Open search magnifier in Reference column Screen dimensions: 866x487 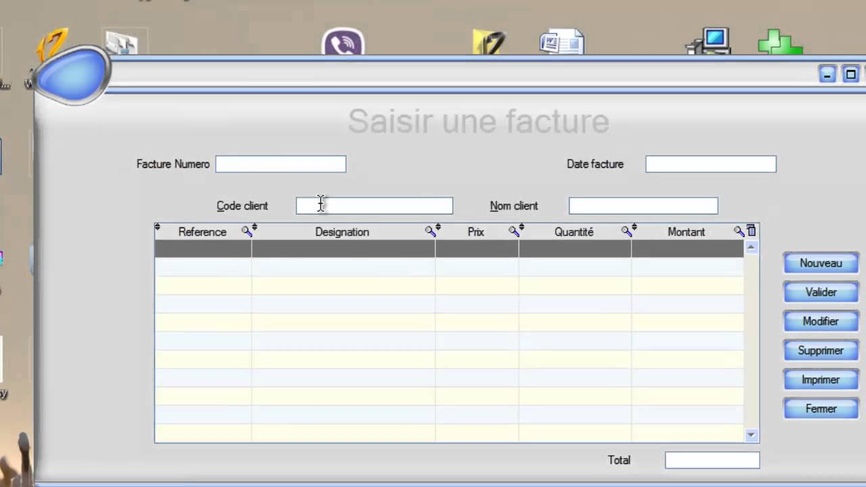tap(246, 232)
